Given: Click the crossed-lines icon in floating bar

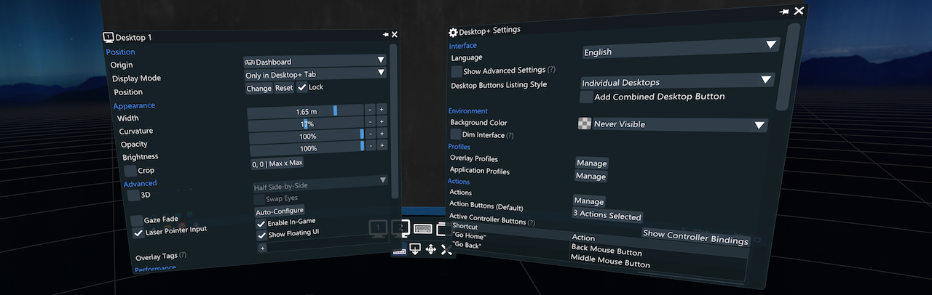Looking at the screenshot, I should tap(446, 250).
